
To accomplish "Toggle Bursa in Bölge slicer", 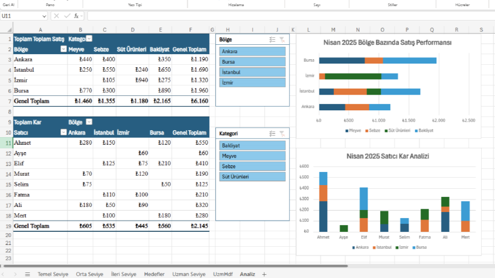I will click(252, 62).
